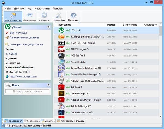Image resolution: width=164 pixels, height=129 pixels.
Task: Click the list scrollbar up arrow
Action: tap(160, 24)
